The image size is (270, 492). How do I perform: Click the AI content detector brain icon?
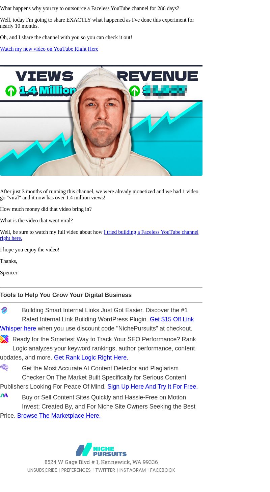pyautogui.click(x=4, y=368)
